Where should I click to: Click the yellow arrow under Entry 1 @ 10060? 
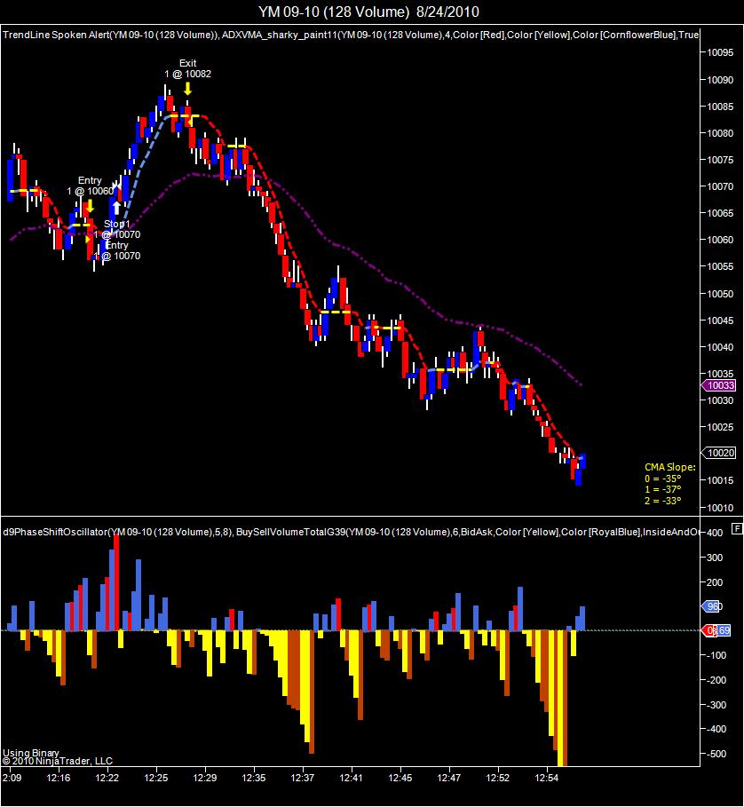coord(90,206)
